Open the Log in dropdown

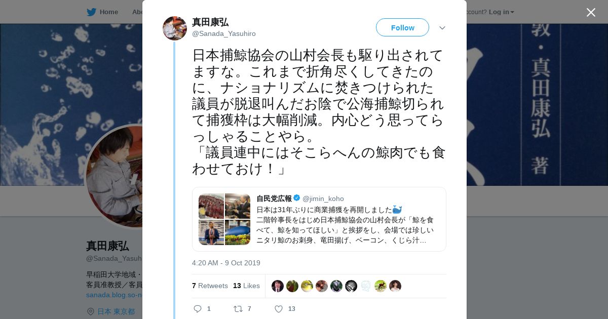pos(502,12)
